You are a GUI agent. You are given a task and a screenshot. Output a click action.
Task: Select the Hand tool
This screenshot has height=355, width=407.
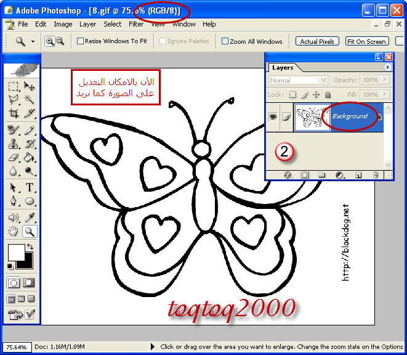pyautogui.click(x=14, y=232)
